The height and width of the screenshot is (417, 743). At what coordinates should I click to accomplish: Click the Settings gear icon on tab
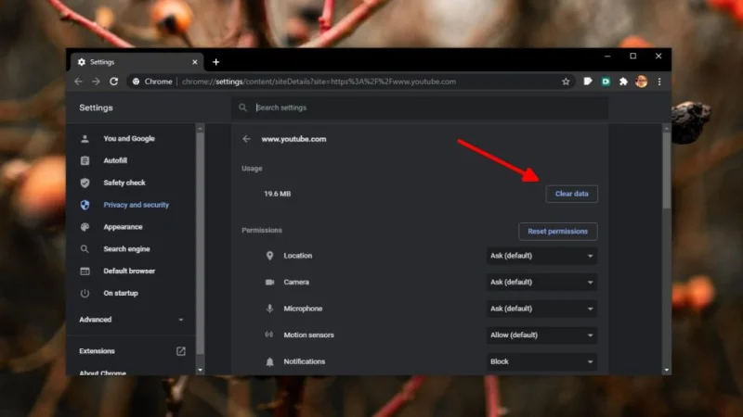point(82,62)
